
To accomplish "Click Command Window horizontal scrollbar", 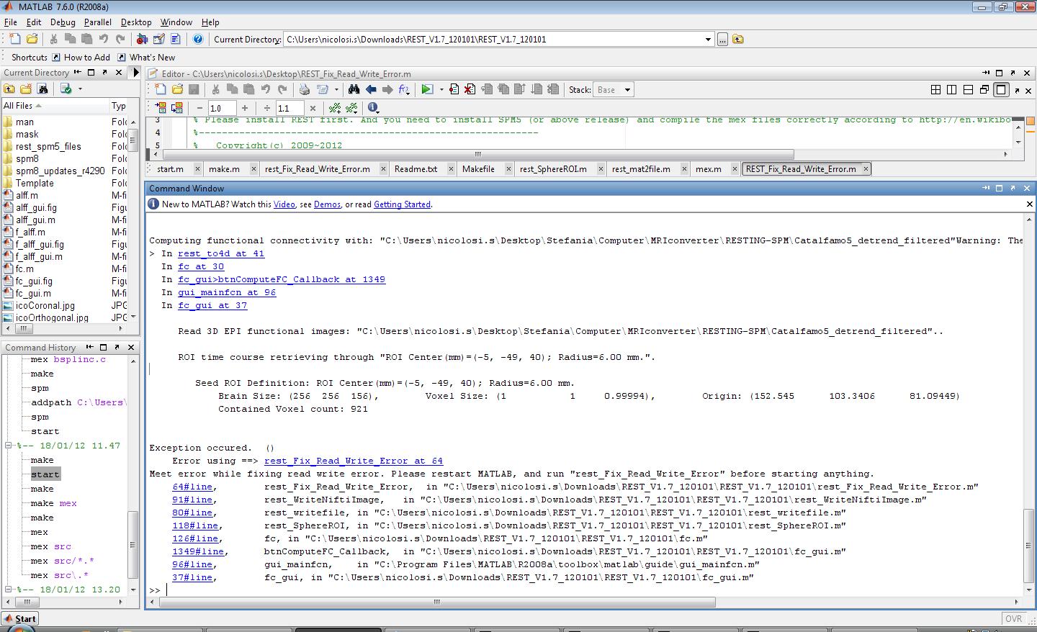I will (x=437, y=602).
